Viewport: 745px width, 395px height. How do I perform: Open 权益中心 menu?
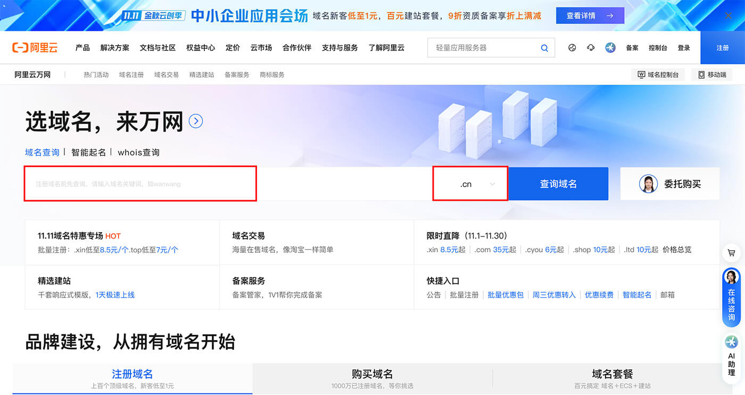pyautogui.click(x=201, y=48)
